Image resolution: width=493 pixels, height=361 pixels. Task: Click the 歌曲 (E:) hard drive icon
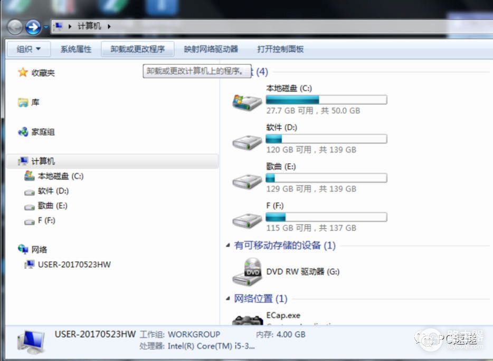click(247, 181)
